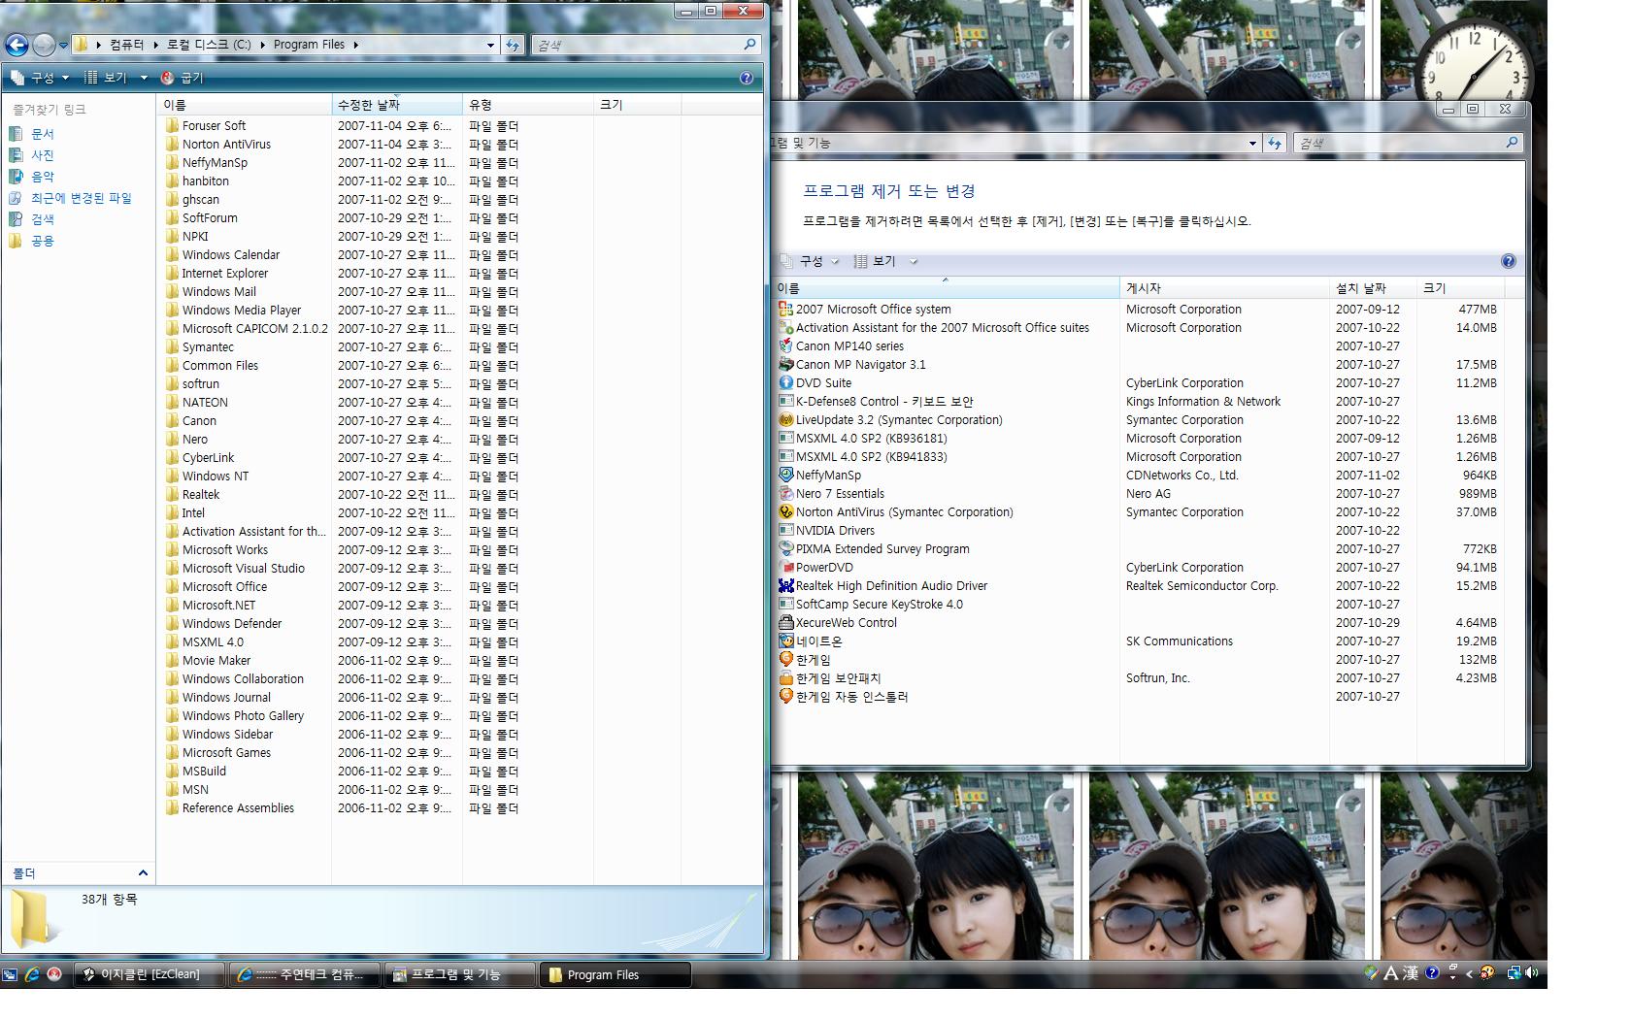The height and width of the screenshot is (1019, 1631).
Task: Refresh the Program Files folder view
Action: tap(513, 45)
